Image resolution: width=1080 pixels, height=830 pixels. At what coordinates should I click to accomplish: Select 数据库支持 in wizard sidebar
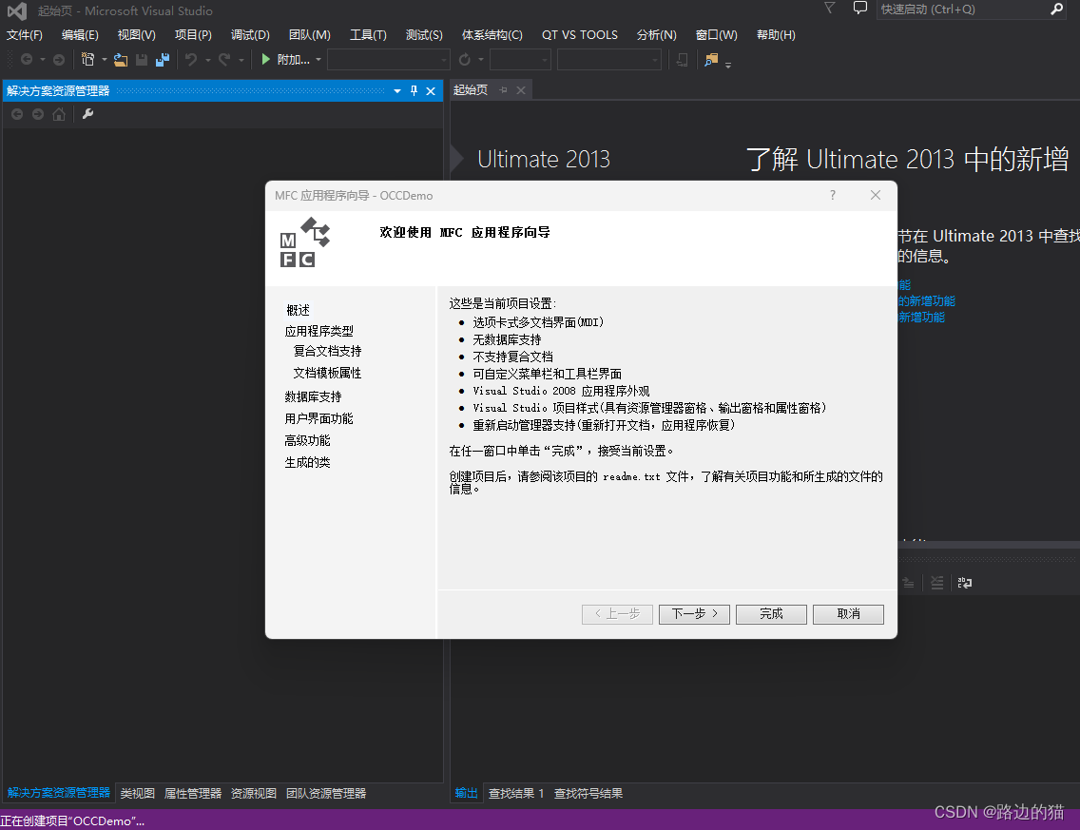click(314, 396)
